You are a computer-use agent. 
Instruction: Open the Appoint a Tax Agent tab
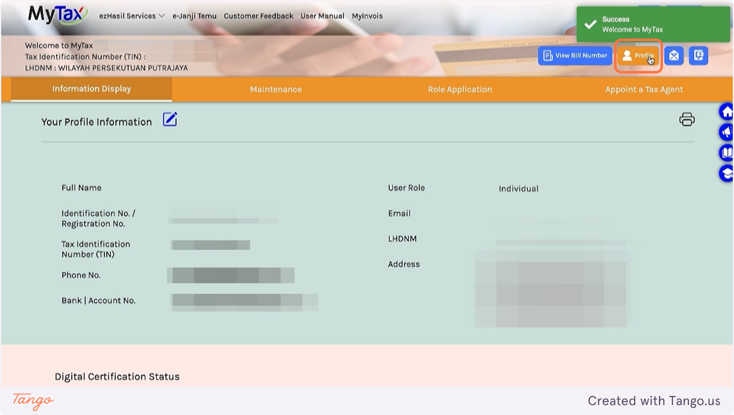coord(644,89)
